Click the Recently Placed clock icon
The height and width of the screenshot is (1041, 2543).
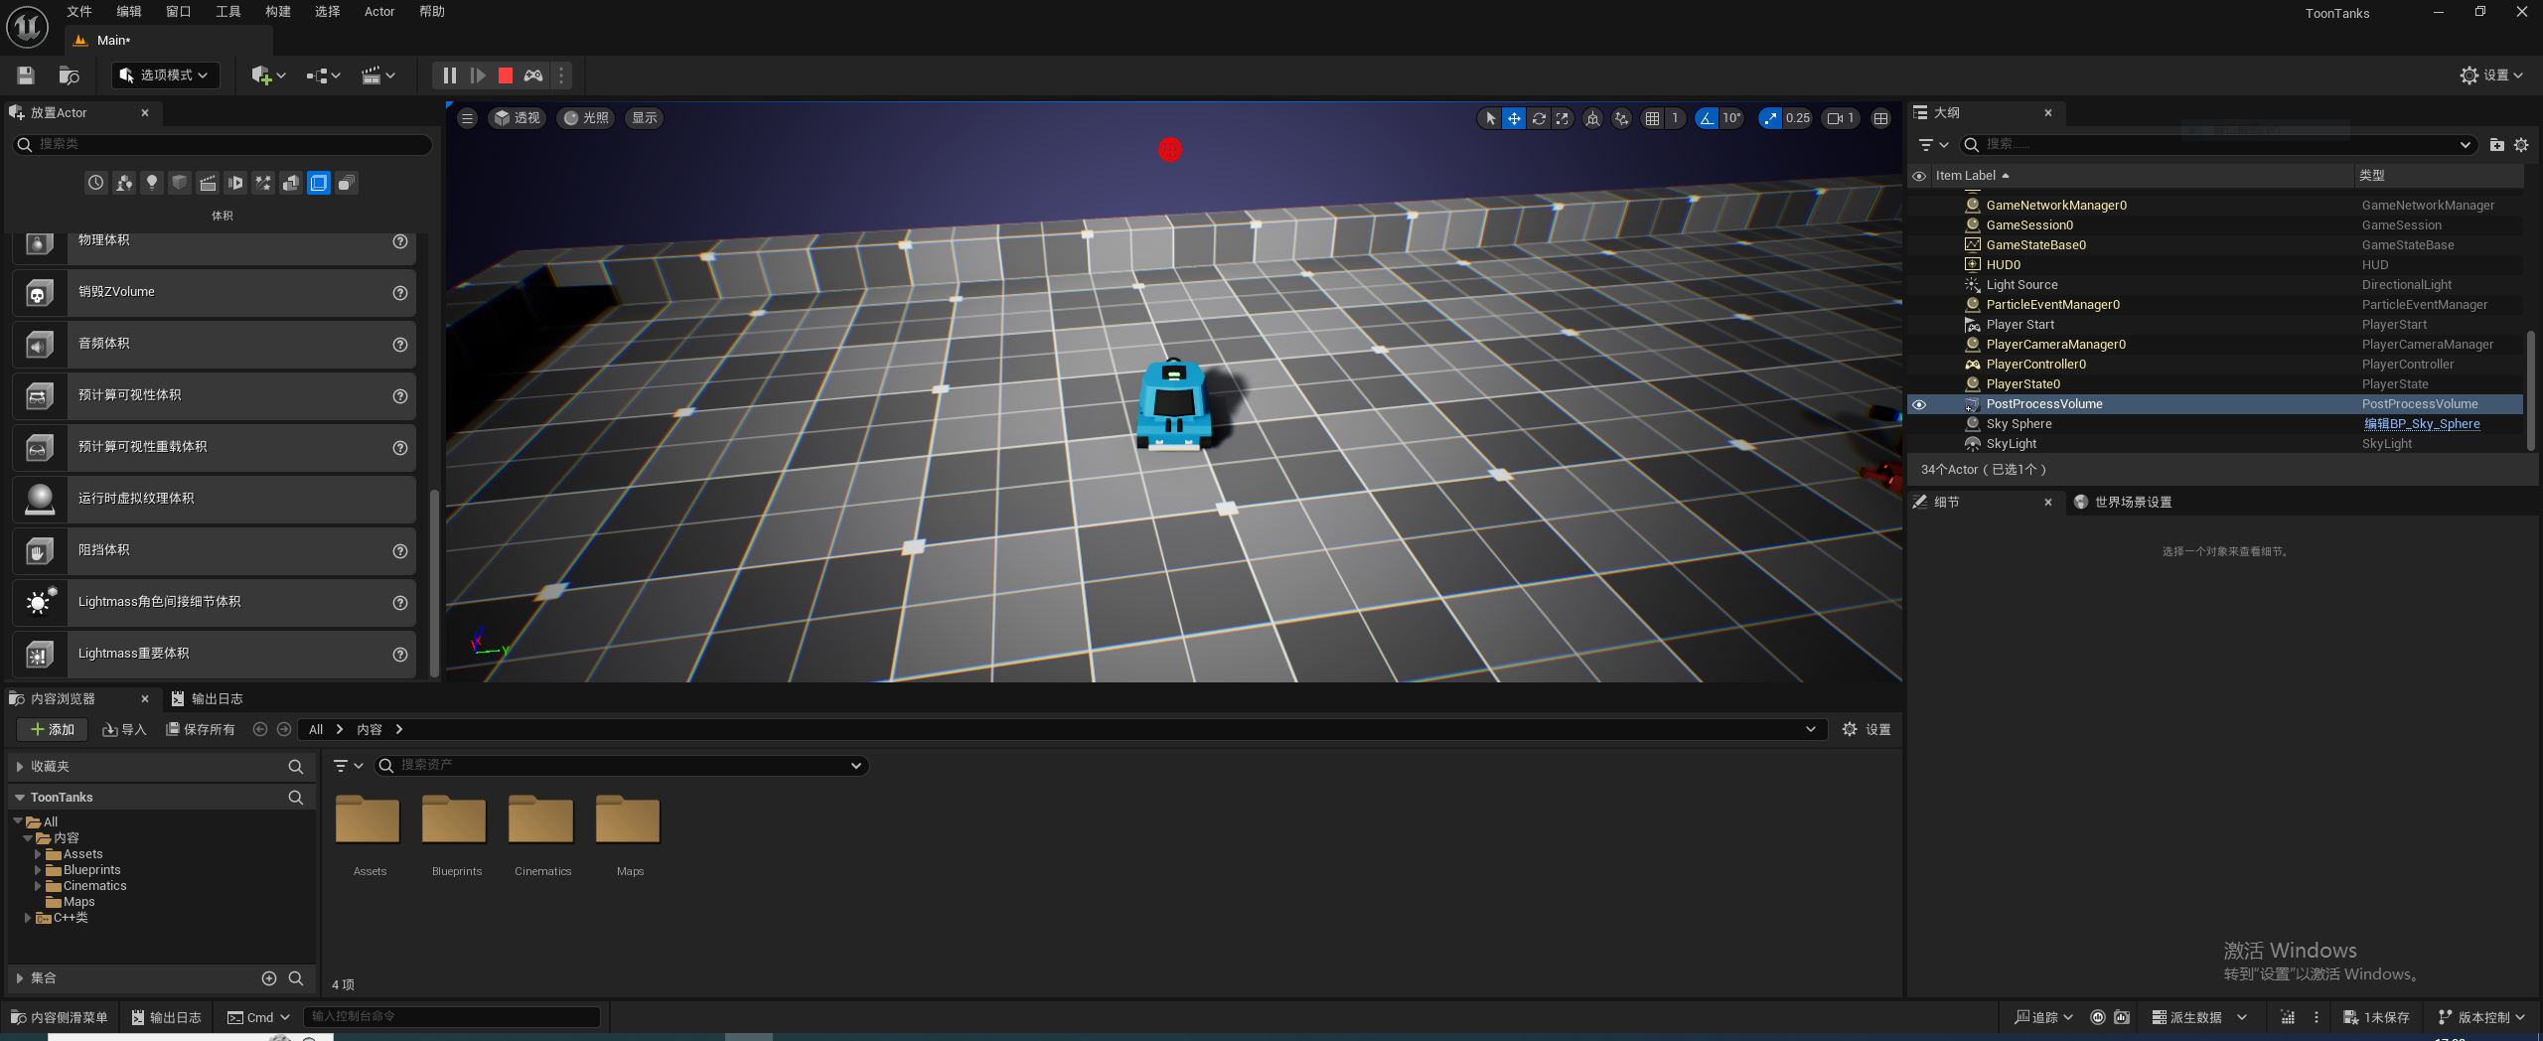95,183
